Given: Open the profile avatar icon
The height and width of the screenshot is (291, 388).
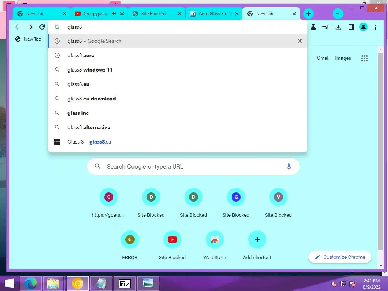Looking at the screenshot, I should tap(363, 27).
